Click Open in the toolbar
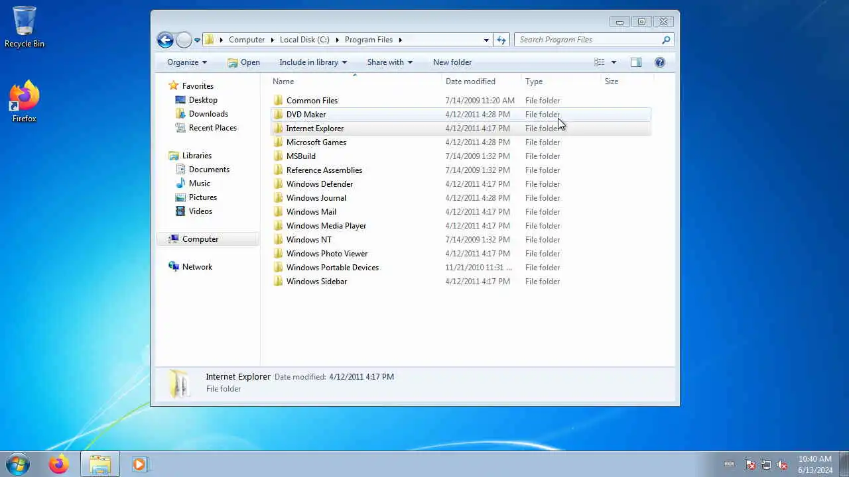 [x=243, y=62]
